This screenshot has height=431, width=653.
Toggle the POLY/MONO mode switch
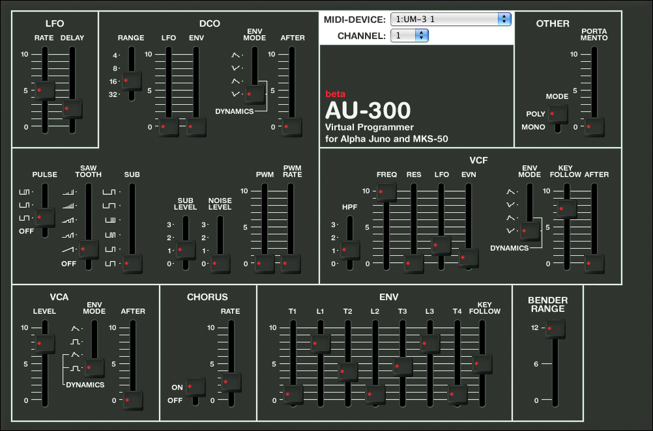pyautogui.click(x=558, y=113)
